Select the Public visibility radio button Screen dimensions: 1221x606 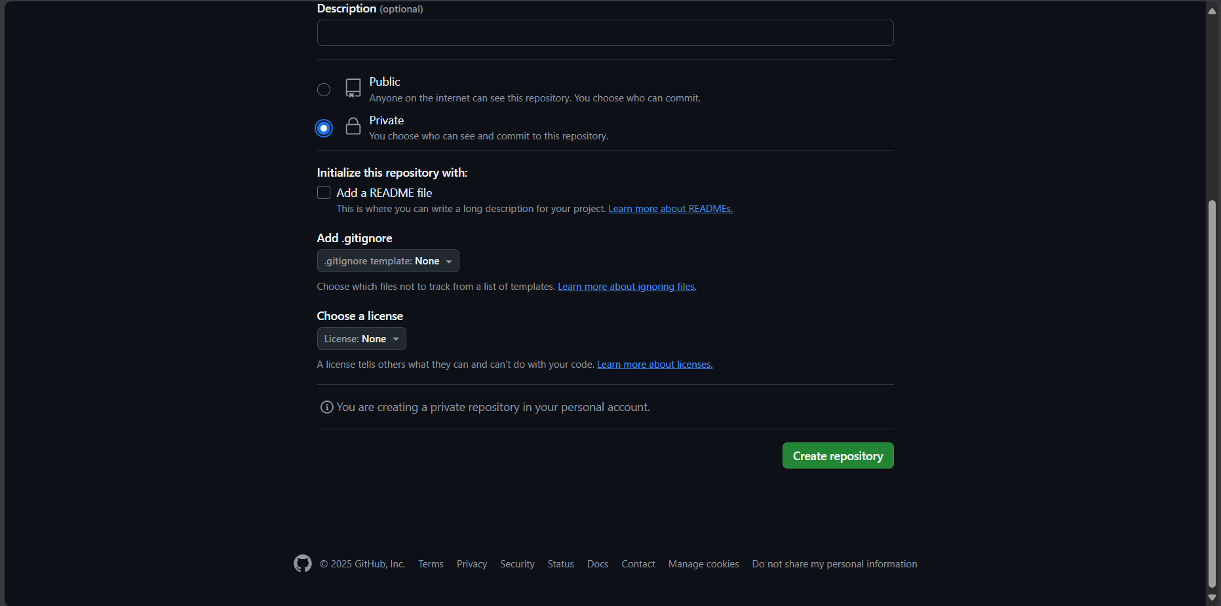coord(324,90)
